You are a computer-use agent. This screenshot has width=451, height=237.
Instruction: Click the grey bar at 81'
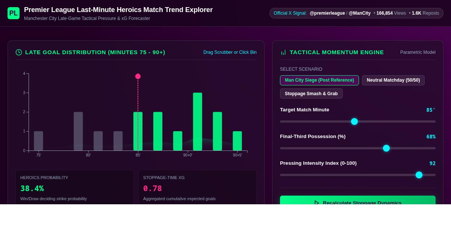[98, 141]
